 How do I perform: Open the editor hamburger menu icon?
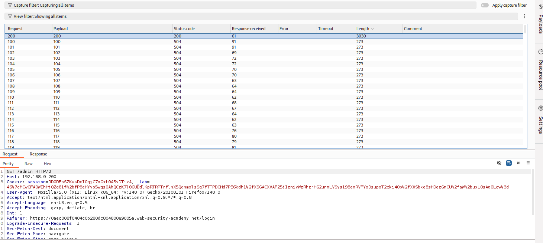pos(528,163)
